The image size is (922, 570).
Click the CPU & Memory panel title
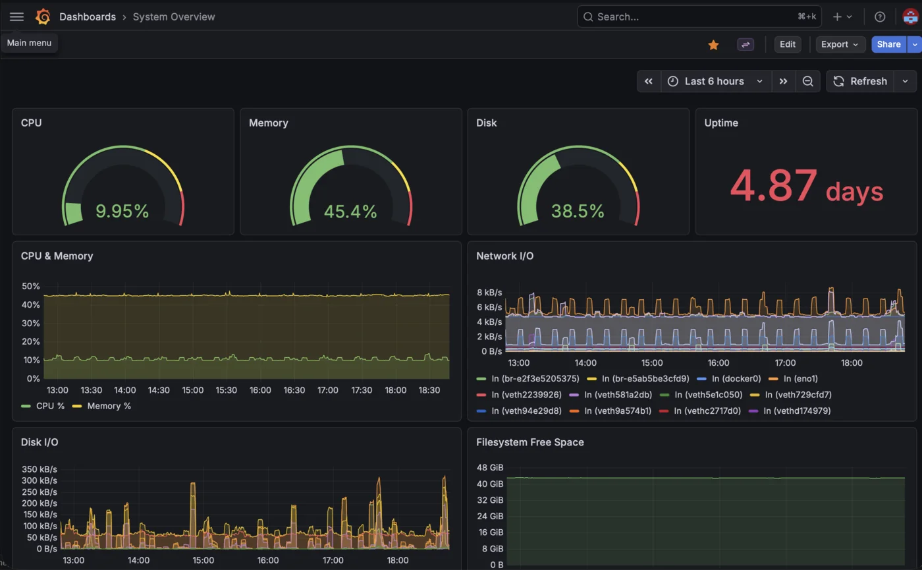57,256
